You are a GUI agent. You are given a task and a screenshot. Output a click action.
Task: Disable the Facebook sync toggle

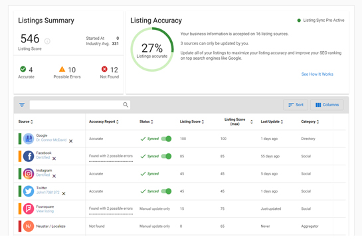[x=166, y=156]
